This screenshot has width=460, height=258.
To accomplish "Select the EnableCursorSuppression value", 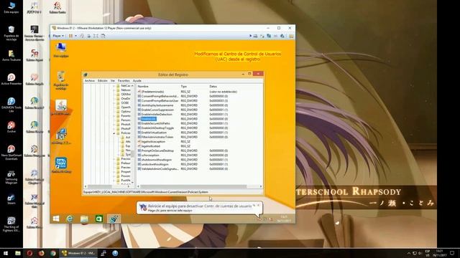I will (157, 110).
